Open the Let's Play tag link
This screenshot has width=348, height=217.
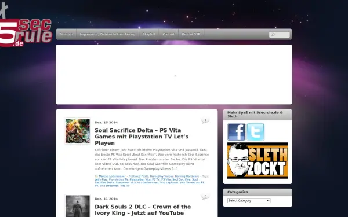coord(101,179)
